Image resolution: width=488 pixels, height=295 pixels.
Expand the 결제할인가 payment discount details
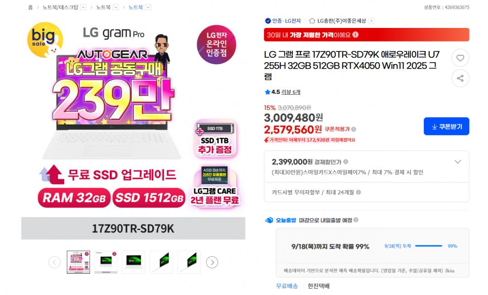[x=457, y=162]
